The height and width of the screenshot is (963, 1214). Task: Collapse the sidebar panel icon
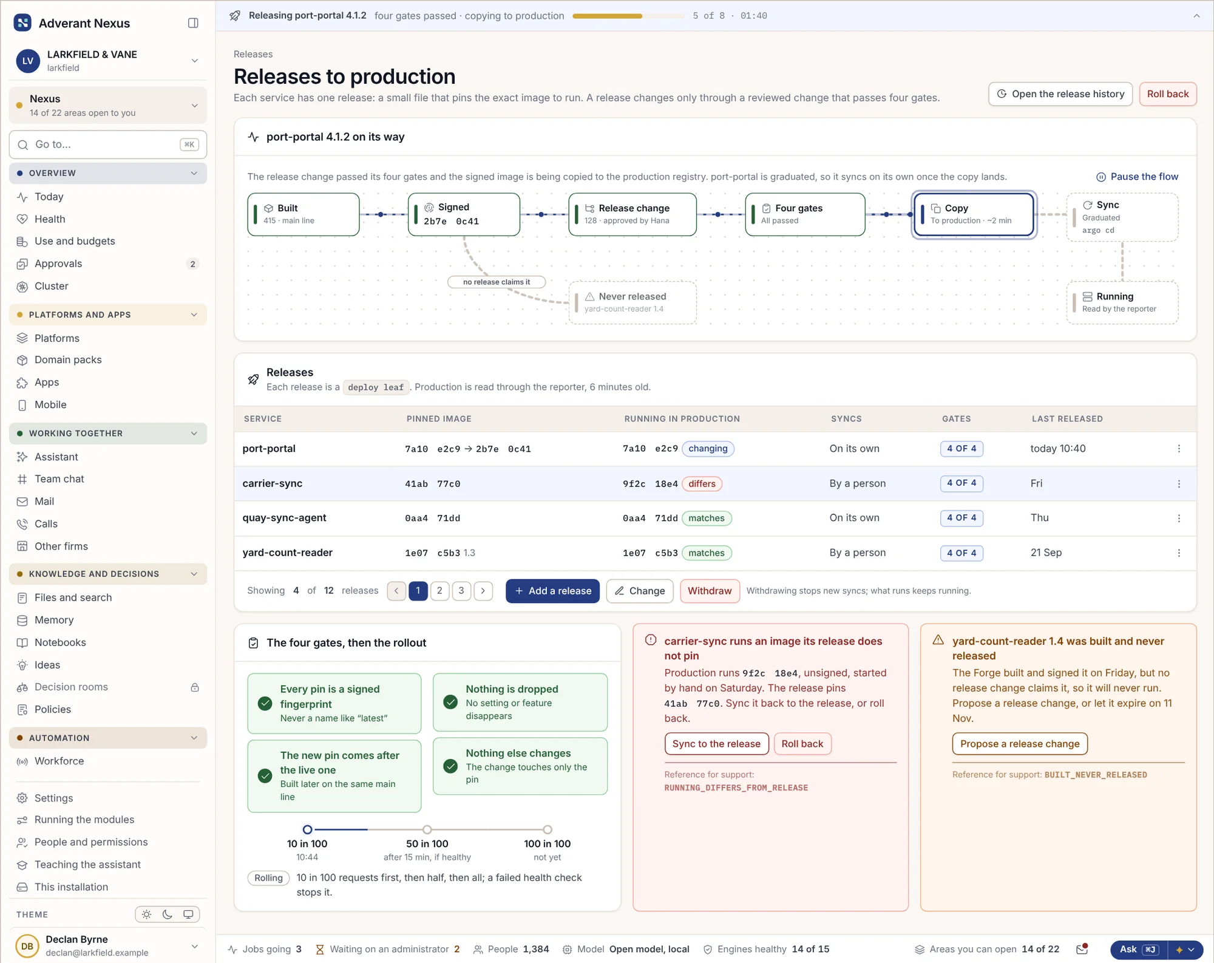click(193, 23)
